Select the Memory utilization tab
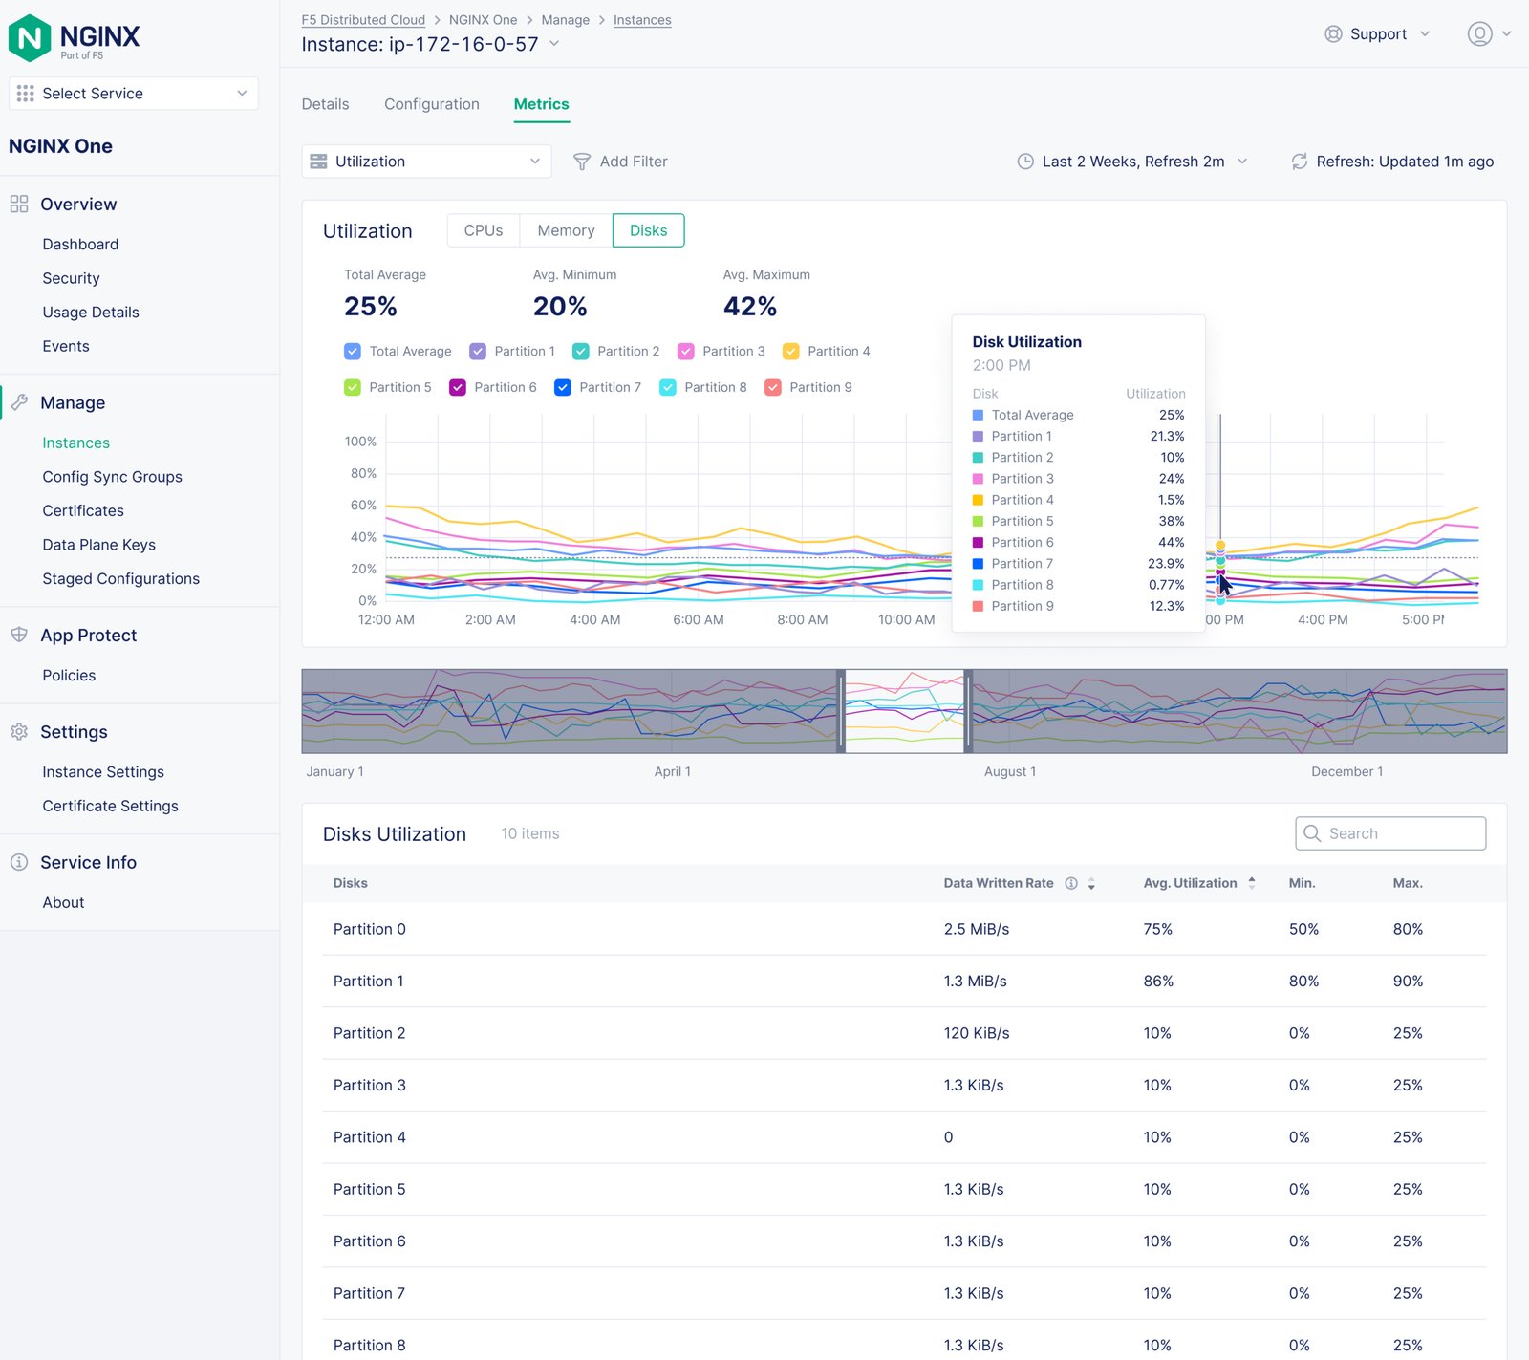The width and height of the screenshot is (1529, 1360). pos(566,230)
